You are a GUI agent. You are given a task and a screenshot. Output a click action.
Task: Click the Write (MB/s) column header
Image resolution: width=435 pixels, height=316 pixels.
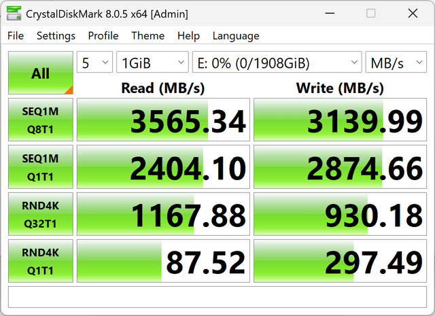tap(340, 88)
